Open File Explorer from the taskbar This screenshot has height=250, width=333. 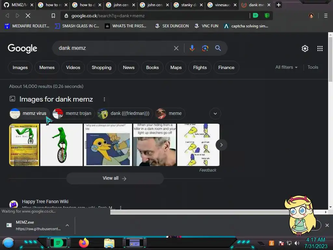(109, 243)
